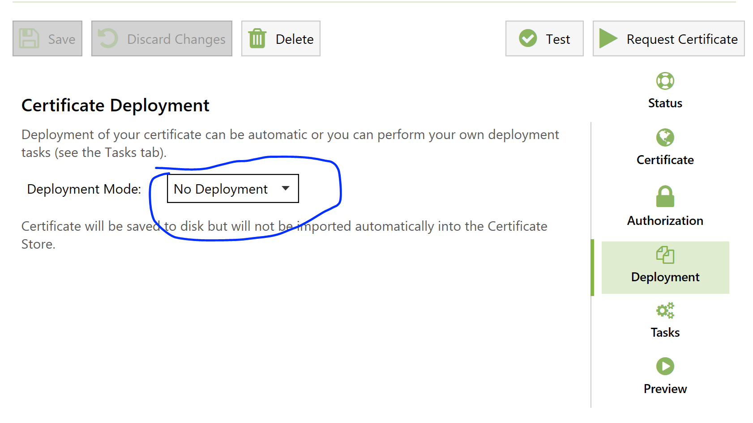Switch to the Status tab label
753x423 pixels.
pos(665,103)
